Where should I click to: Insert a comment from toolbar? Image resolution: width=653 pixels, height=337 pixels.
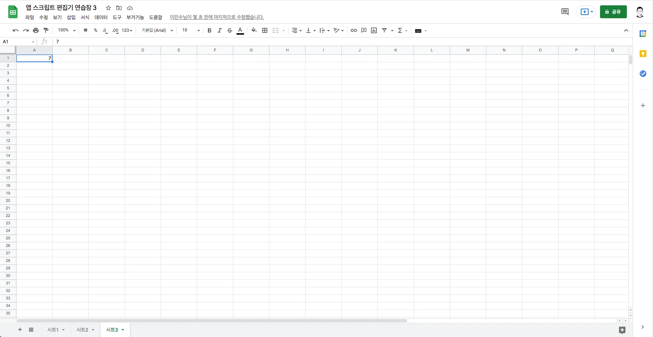tap(364, 30)
